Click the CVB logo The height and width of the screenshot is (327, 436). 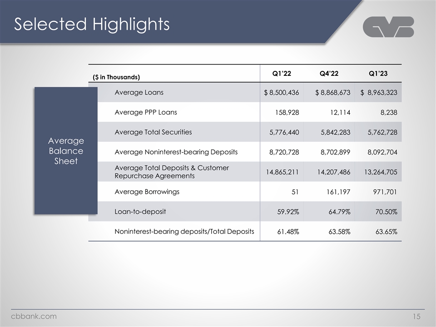click(388, 27)
